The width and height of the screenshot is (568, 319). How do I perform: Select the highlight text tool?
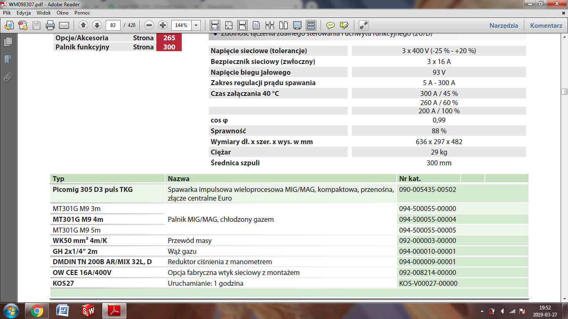click(344, 25)
